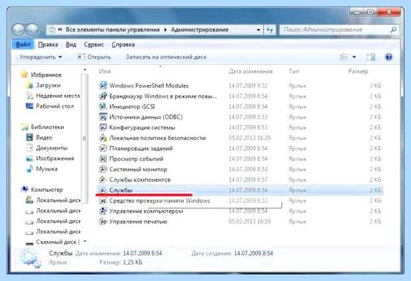This screenshot has width=411, height=281.
Task: Click the 05.02.2013 16:20 date cell
Action: coord(249,138)
